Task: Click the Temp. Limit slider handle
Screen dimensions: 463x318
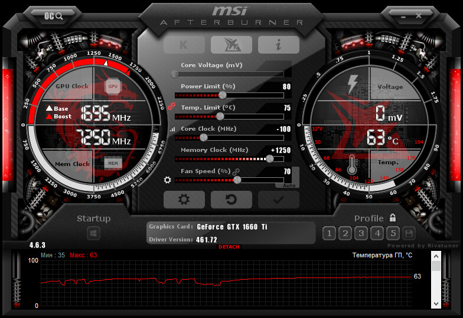Action: (220, 117)
